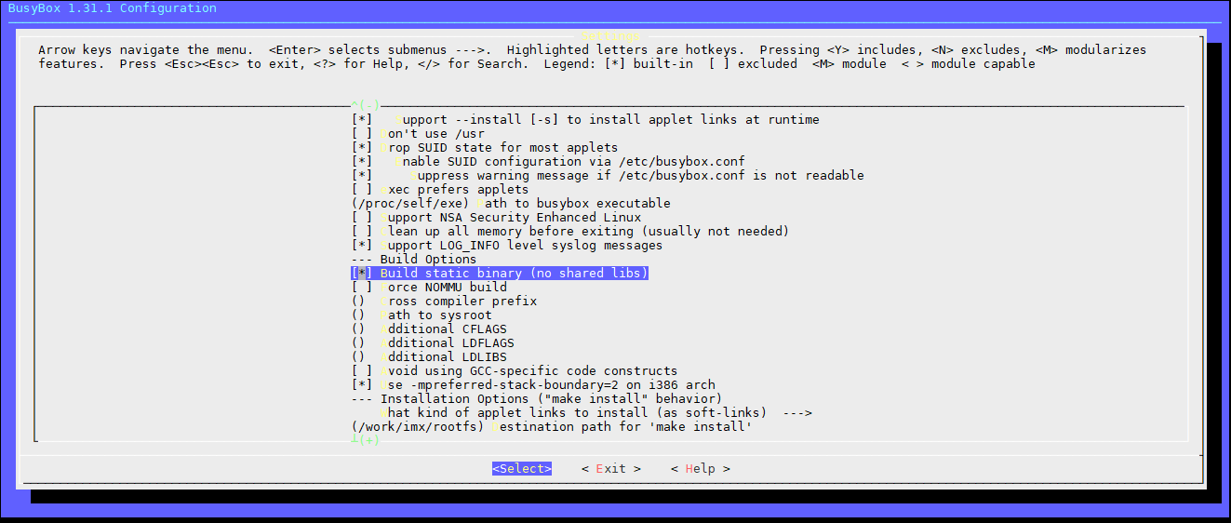This screenshot has height=523, width=1231.
Task: Edit Destination path for 'make install'
Action: click(x=552, y=427)
